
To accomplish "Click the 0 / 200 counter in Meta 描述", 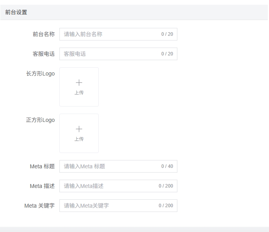I will (166, 186).
